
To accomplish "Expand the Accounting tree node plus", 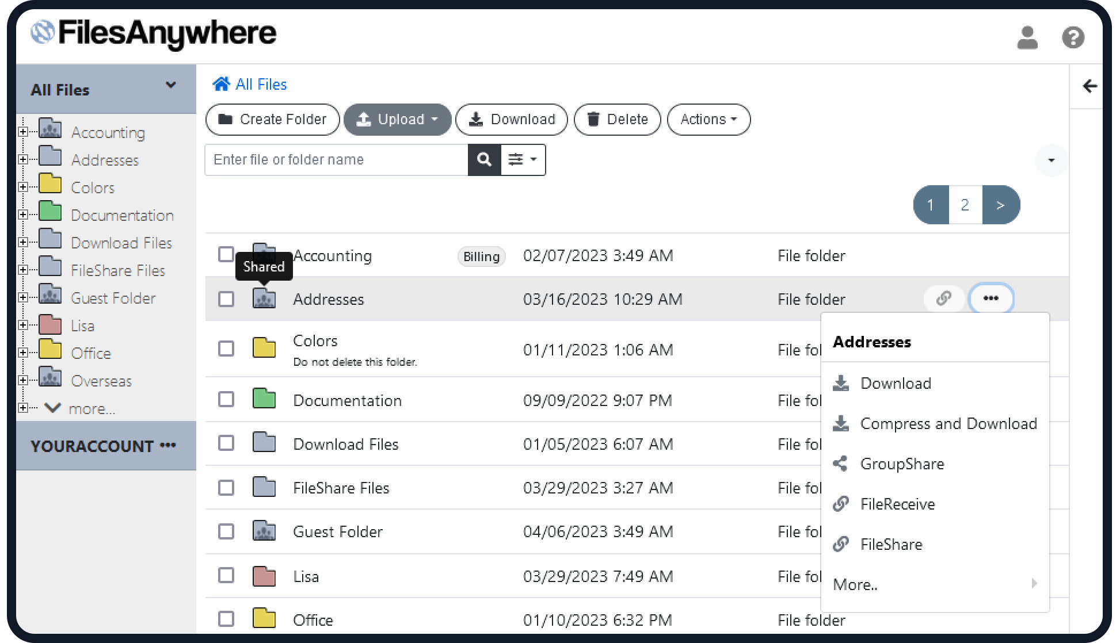I will 23,132.
